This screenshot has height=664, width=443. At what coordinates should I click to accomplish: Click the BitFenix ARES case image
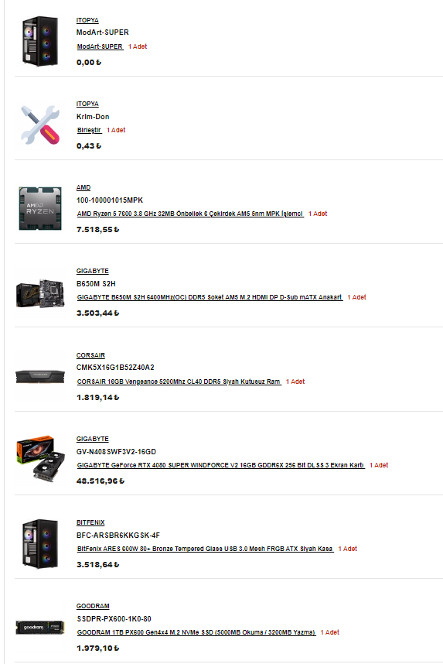pyautogui.click(x=40, y=543)
